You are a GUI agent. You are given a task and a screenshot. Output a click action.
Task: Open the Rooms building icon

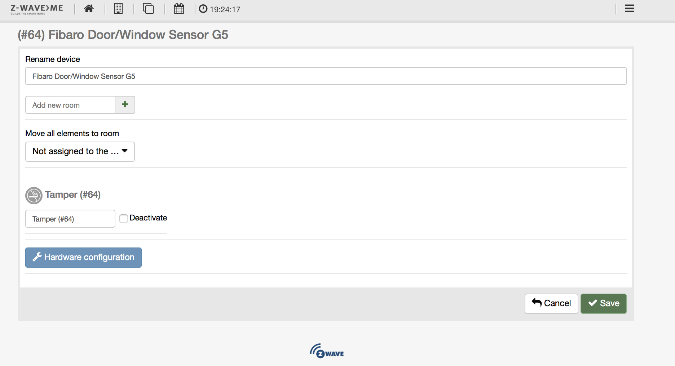tap(118, 9)
